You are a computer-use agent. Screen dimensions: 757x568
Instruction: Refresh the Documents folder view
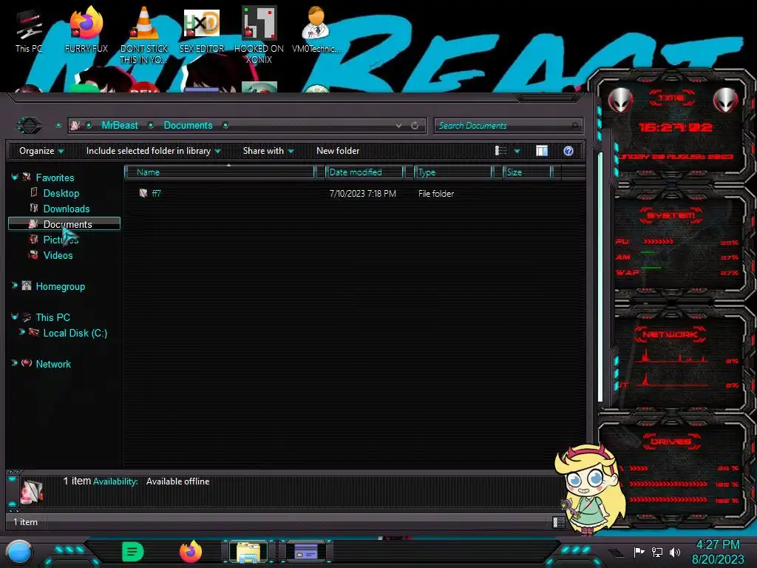point(415,126)
